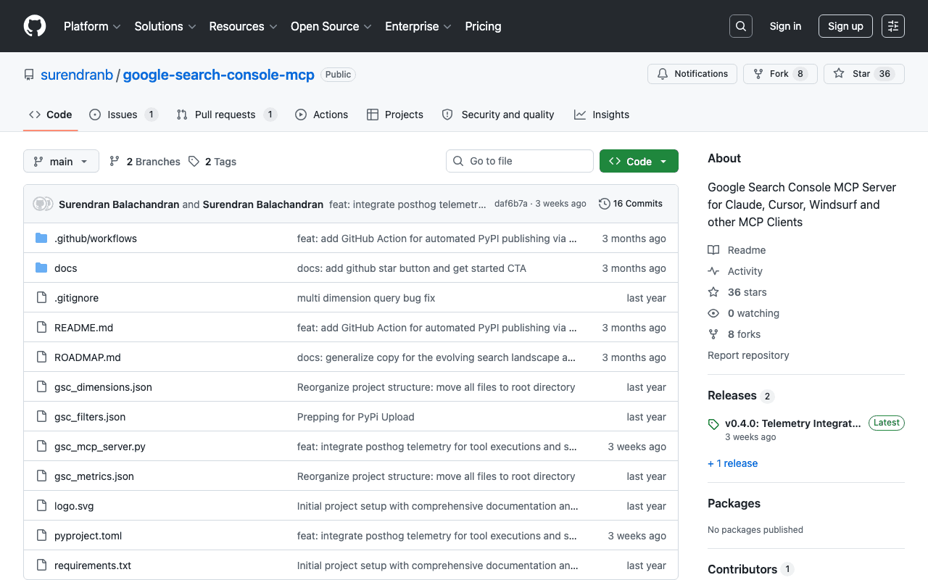The image size is (928, 580).
Task: Click the file icon for pyproject.toml
Action: tap(41, 536)
